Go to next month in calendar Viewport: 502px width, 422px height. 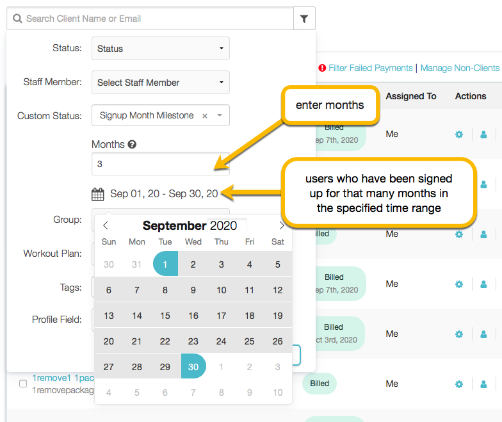(282, 225)
